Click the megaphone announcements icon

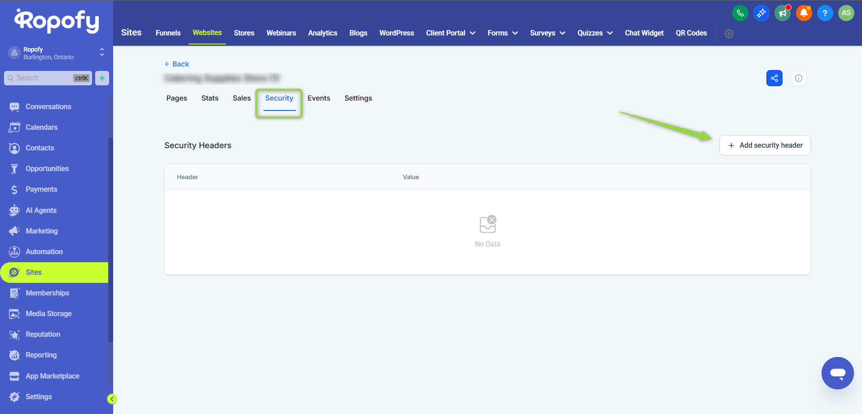783,13
